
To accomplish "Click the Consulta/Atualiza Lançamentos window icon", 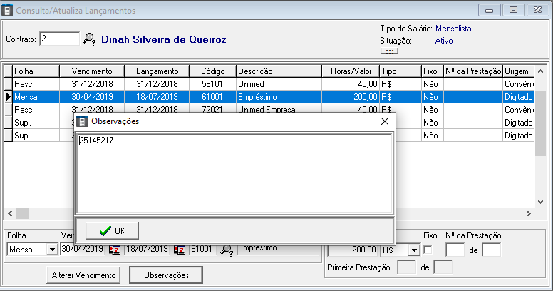I will [8, 10].
